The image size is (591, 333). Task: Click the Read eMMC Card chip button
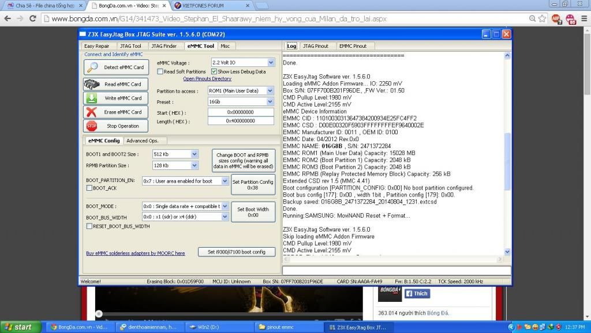tap(115, 84)
